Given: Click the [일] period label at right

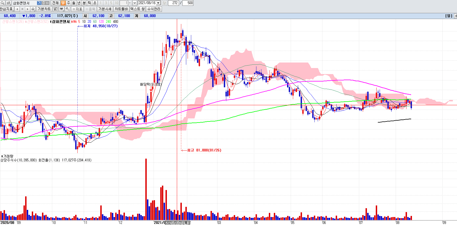Looking at the screenshot, I should coord(449,16).
